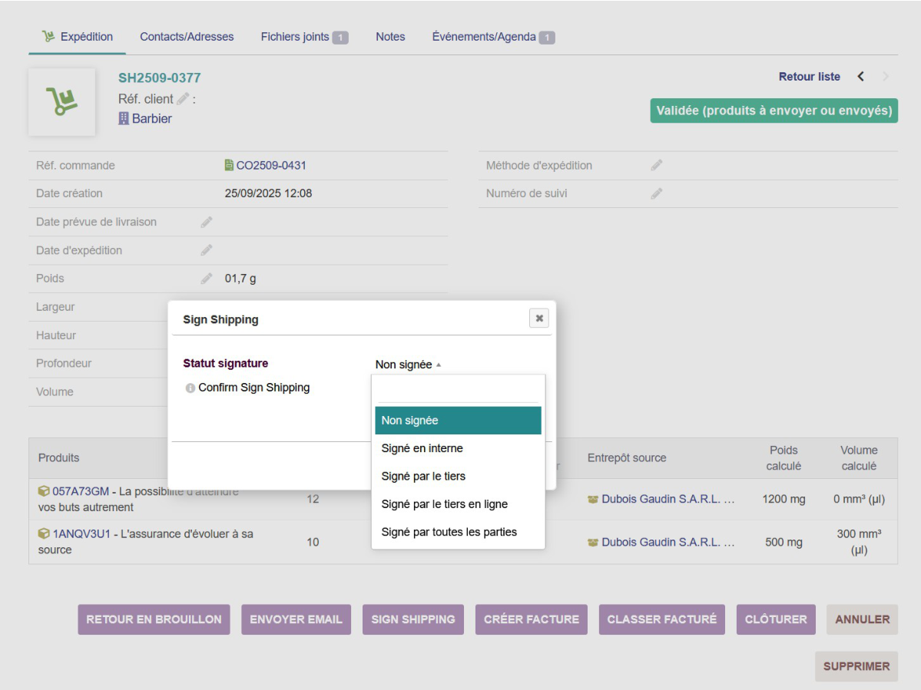Edit Numéro de suivi with pencil icon
The width and height of the screenshot is (921, 690).
(x=657, y=193)
